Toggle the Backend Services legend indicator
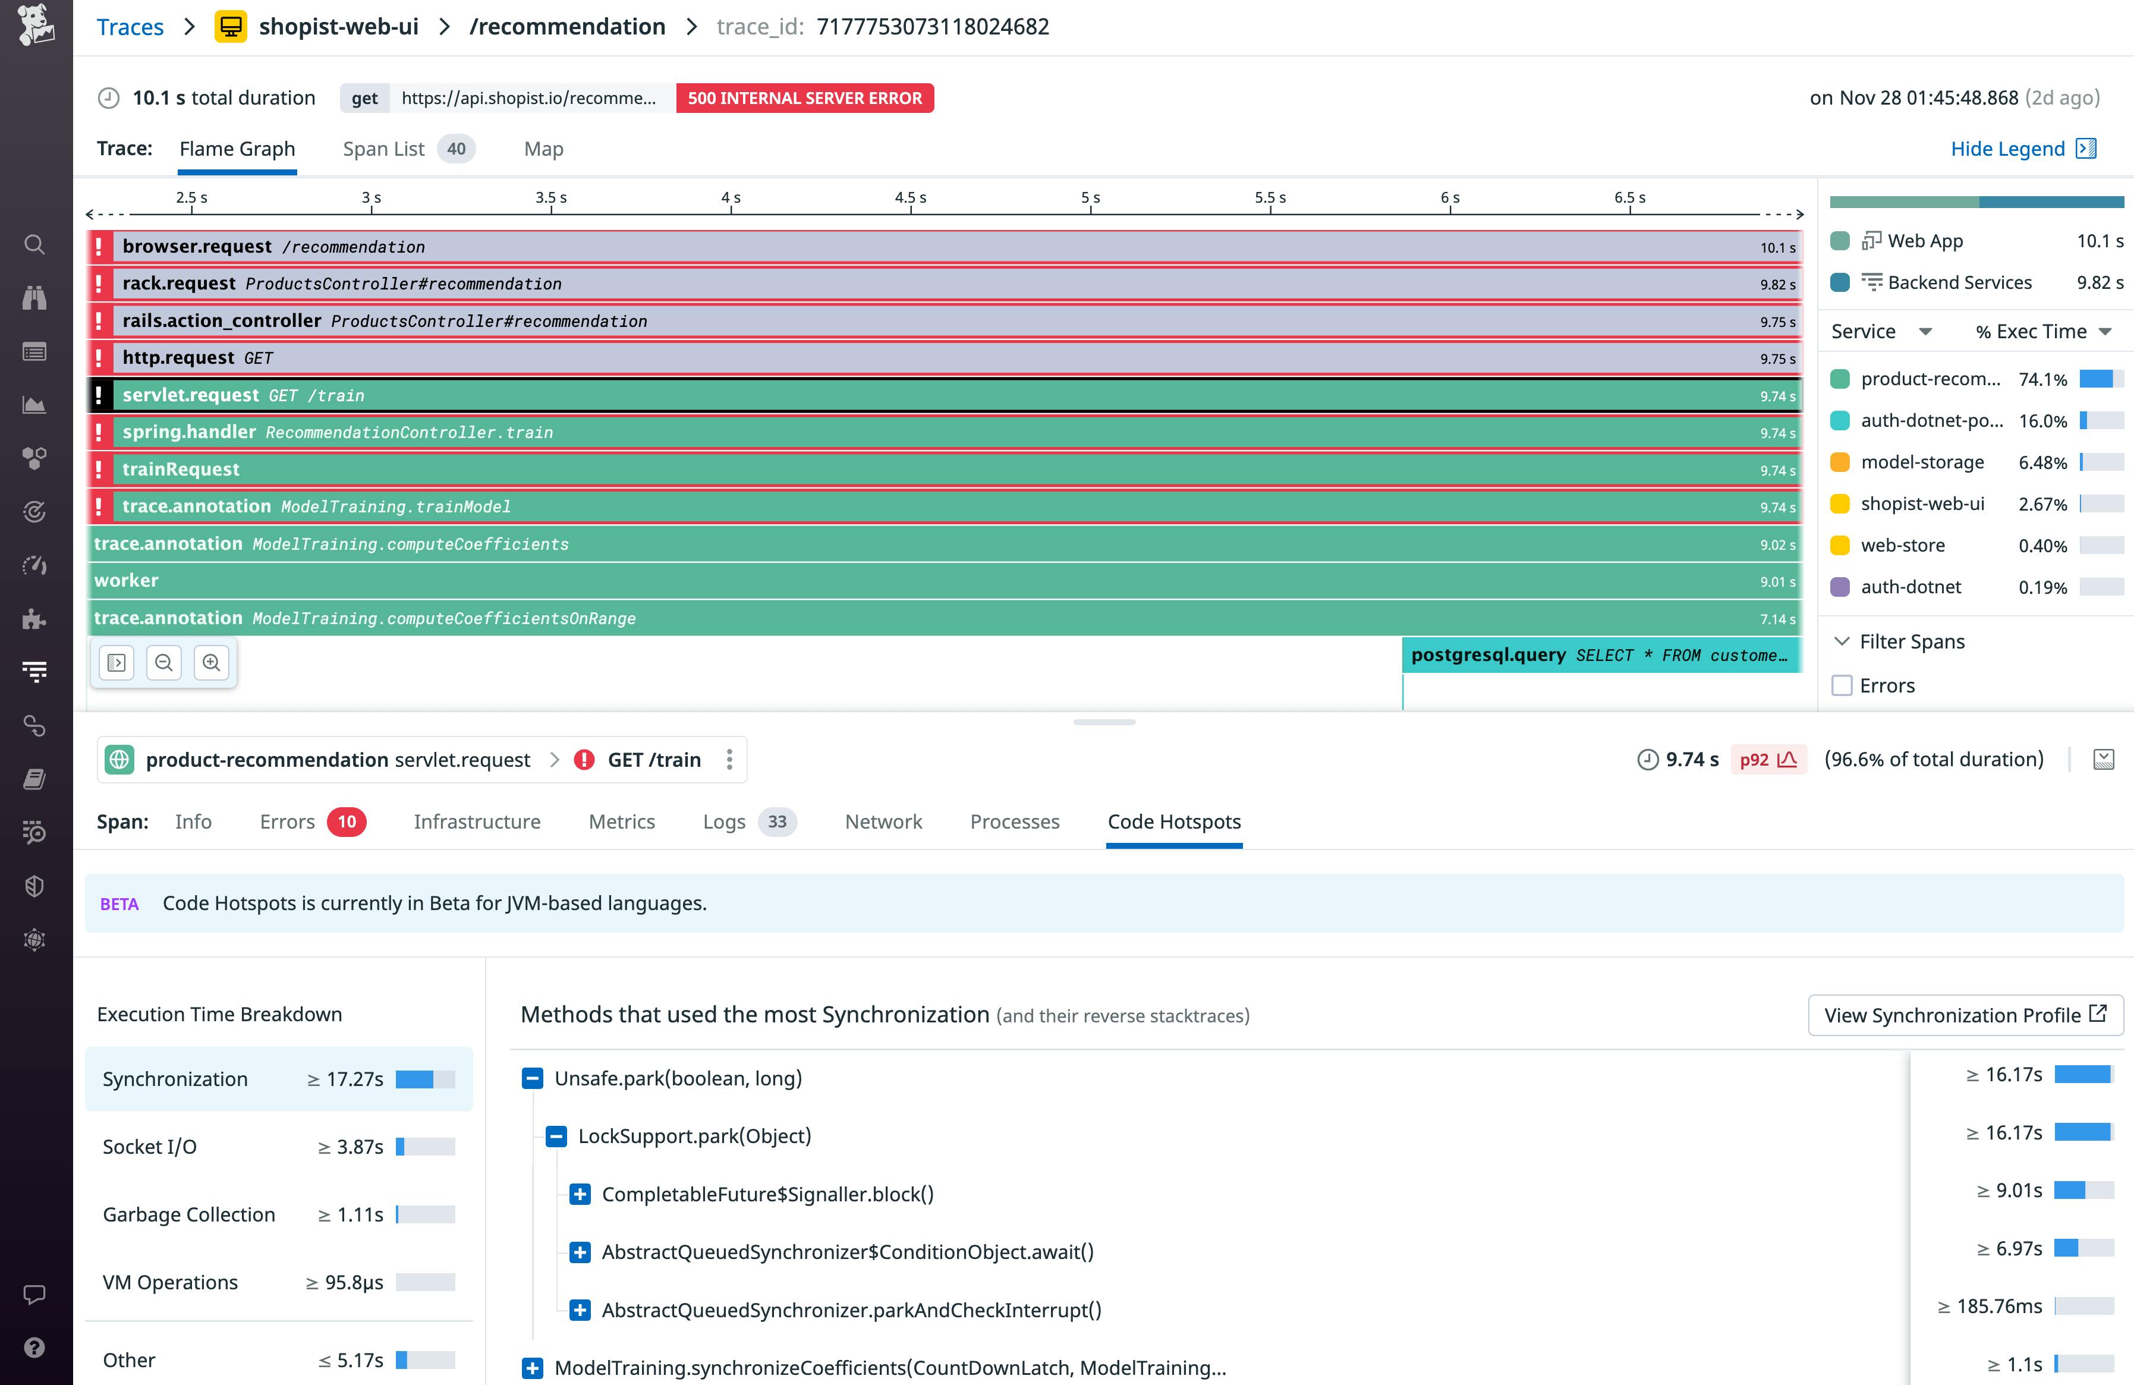The image size is (2134, 1385). (x=1840, y=282)
